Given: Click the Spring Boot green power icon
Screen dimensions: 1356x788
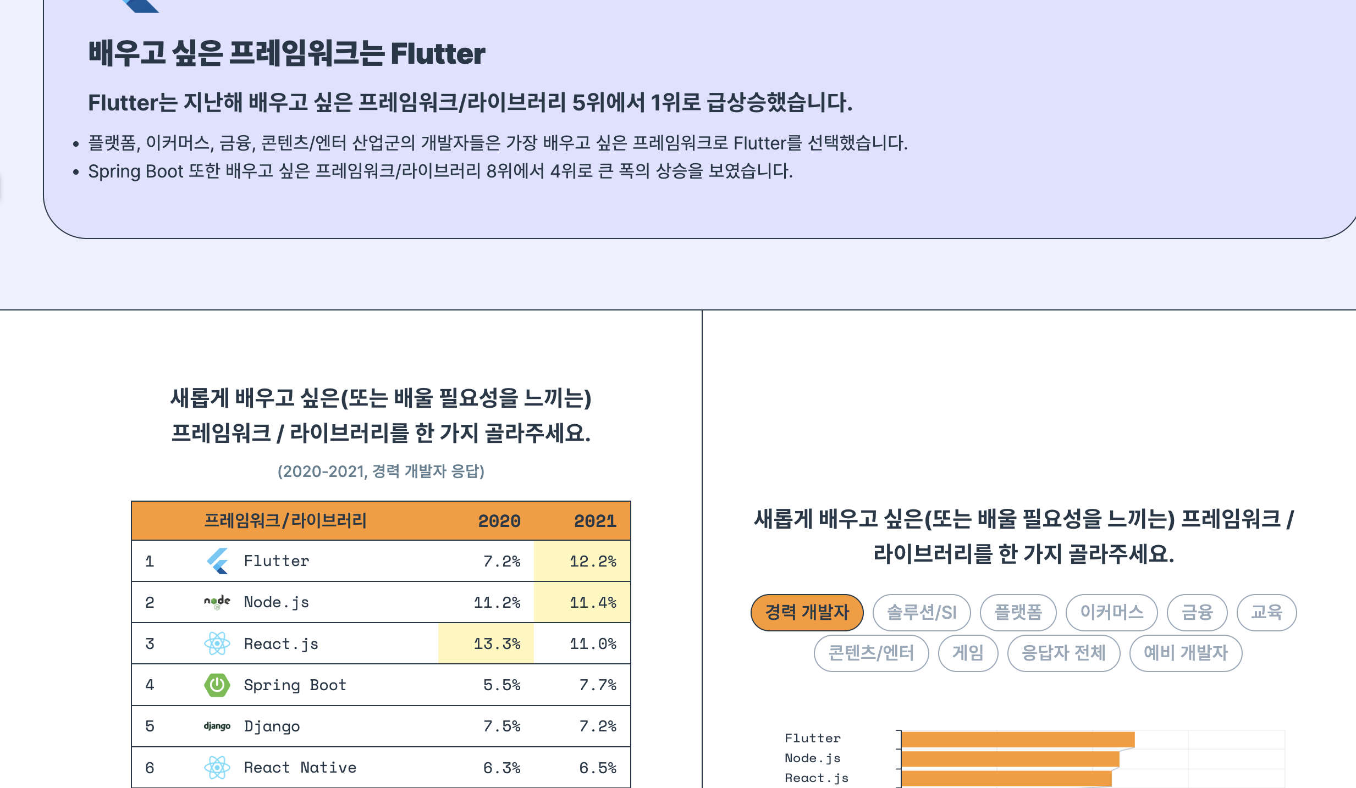Looking at the screenshot, I should click(x=217, y=685).
